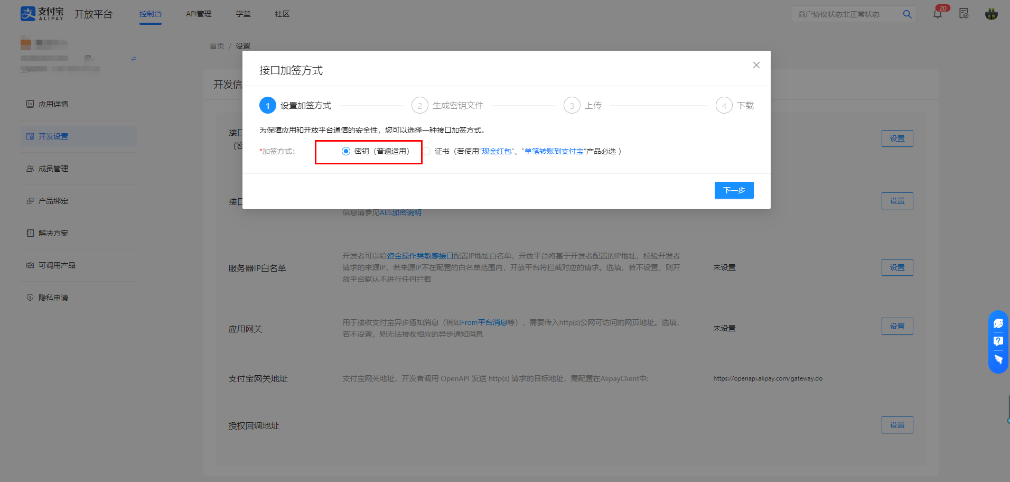The image size is (1010, 482).
Task: Click the Alipay logo in header
Action: tap(42, 14)
